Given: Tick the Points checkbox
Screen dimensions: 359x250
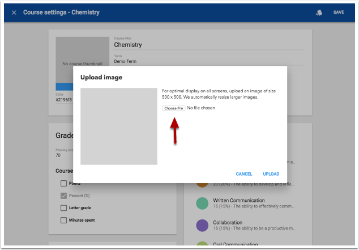Looking at the screenshot, I should tap(64, 183).
